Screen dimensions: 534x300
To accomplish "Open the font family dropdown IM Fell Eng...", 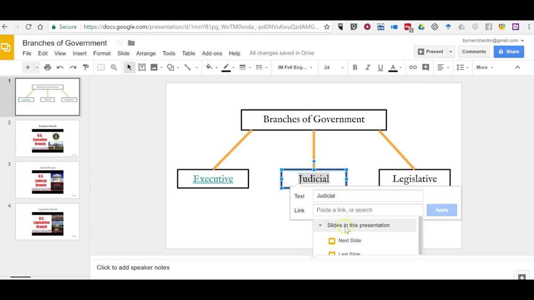I will (x=295, y=68).
